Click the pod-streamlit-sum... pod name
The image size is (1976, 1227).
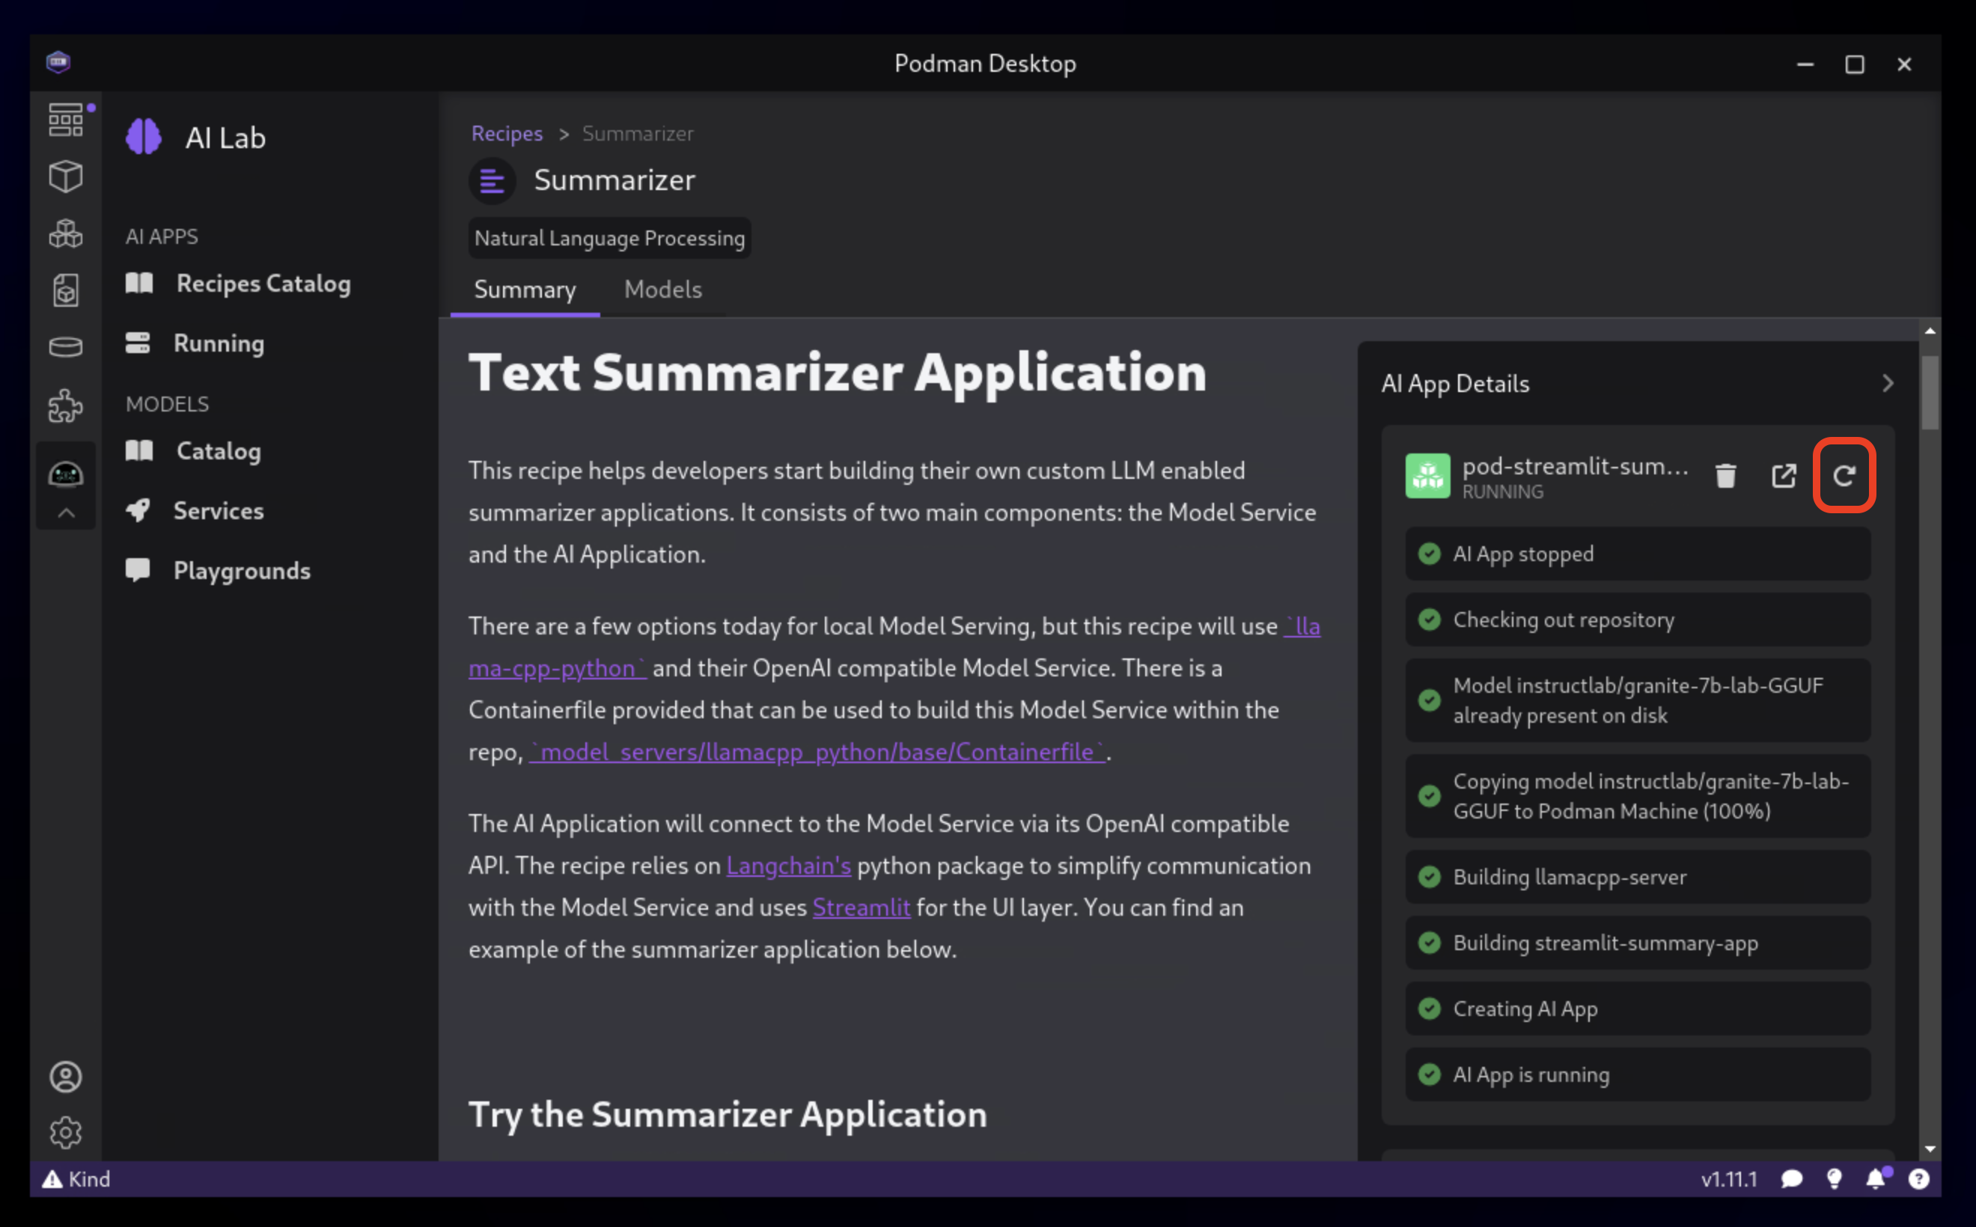(1574, 466)
